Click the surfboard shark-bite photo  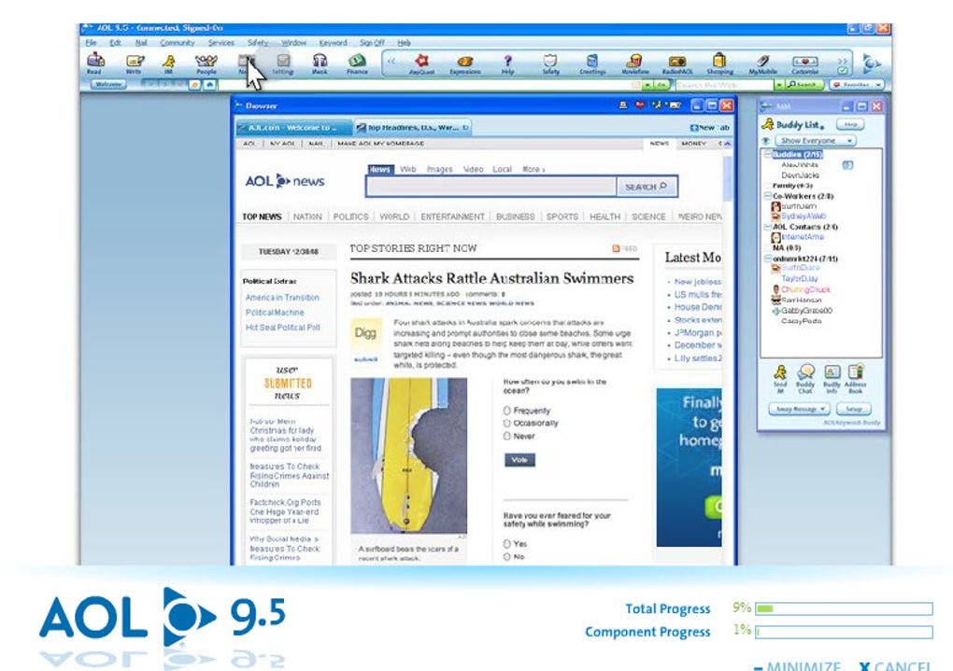click(408, 456)
